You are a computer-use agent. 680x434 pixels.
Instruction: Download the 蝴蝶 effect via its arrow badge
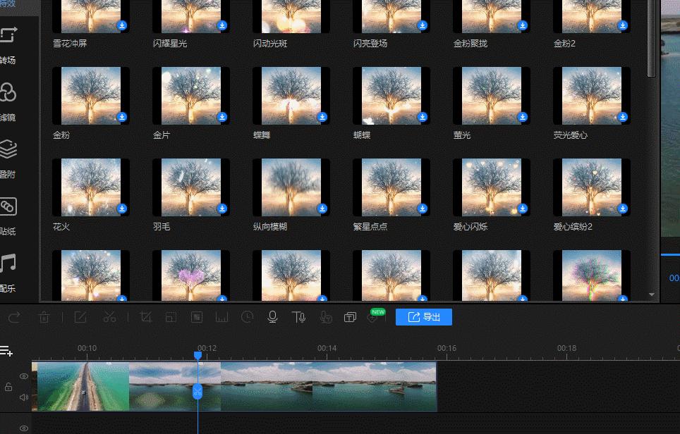click(x=423, y=117)
